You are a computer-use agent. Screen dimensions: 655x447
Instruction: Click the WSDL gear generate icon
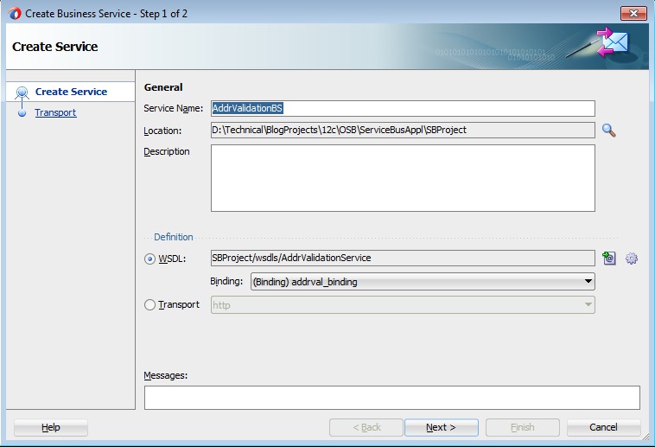pyautogui.click(x=632, y=258)
